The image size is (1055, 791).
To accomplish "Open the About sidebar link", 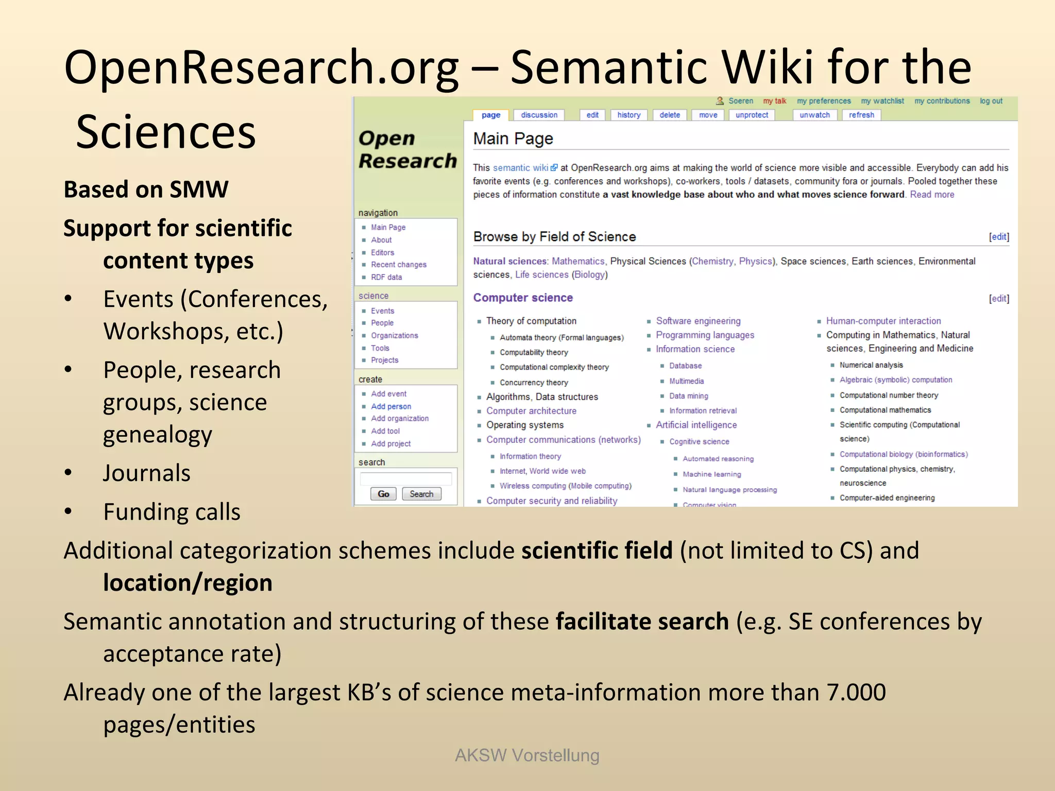I will (381, 240).
